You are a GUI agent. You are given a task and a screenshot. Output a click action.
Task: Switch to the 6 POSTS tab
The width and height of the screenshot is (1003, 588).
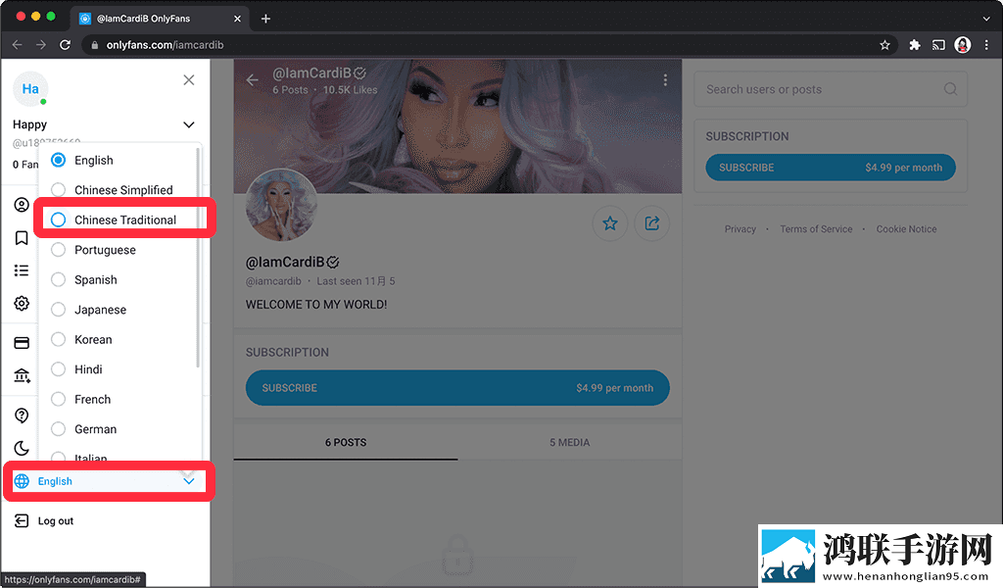pyautogui.click(x=346, y=442)
